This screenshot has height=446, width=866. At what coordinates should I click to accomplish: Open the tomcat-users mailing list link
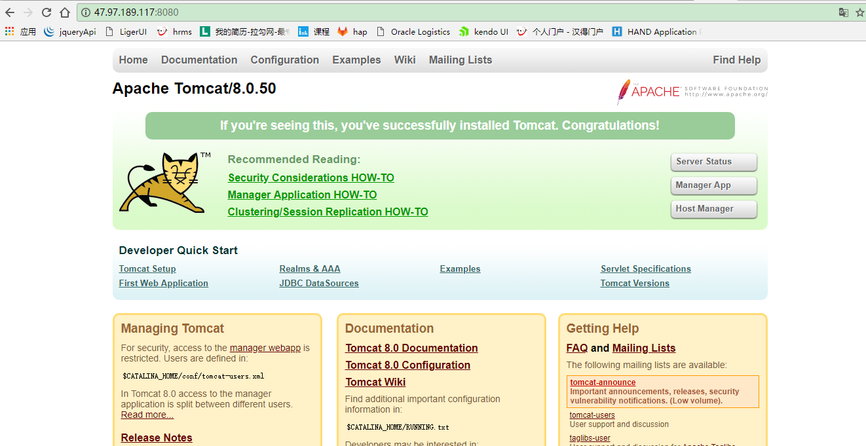(x=592, y=415)
